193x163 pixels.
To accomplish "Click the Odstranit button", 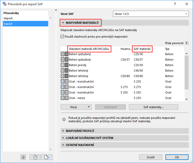I will click(x=110, y=107).
